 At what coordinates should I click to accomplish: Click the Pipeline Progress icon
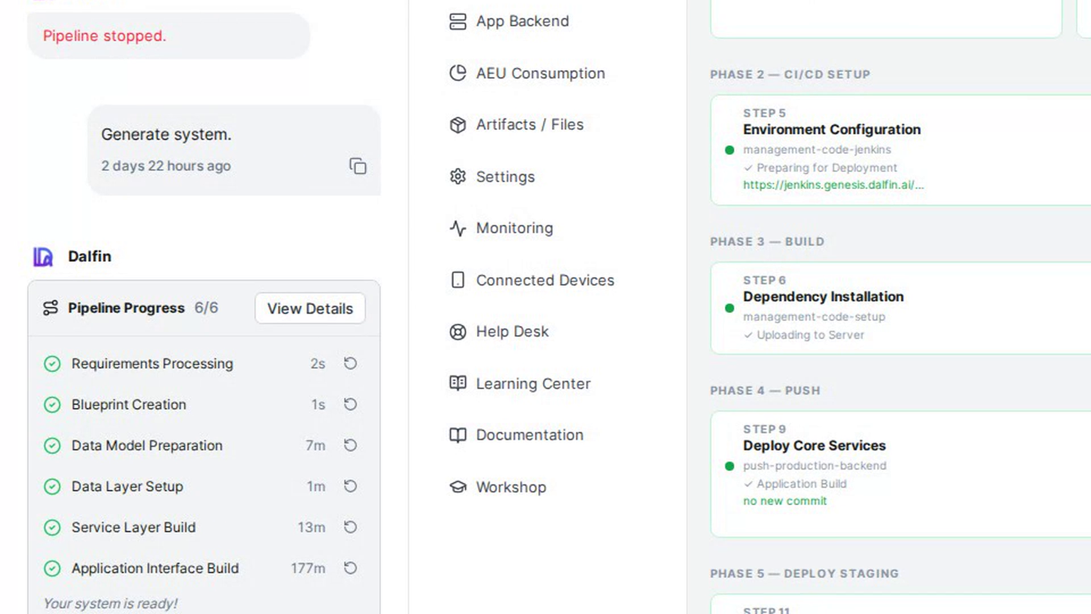(x=51, y=308)
